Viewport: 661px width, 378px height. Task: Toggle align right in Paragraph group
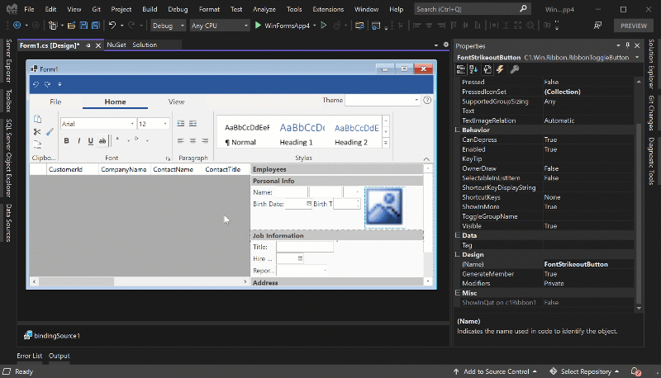pyautogui.click(x=205, y=141)
